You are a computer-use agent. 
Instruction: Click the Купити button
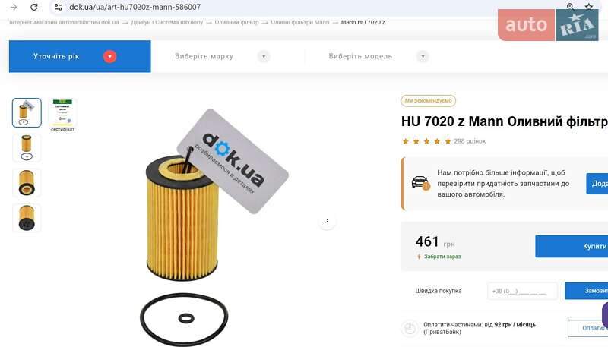[x=572, y=246]
